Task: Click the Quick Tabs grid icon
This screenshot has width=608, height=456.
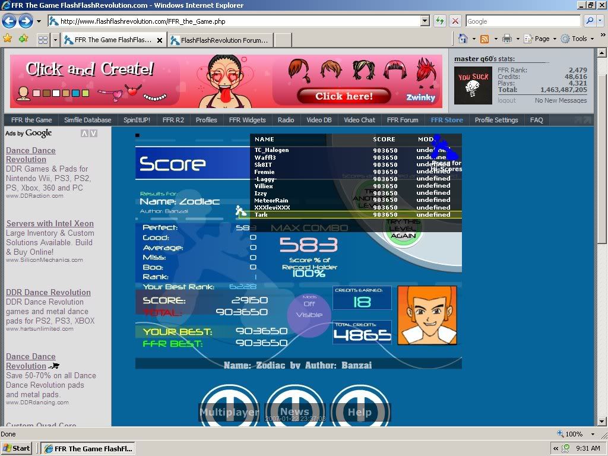Action: pos(43,40)
